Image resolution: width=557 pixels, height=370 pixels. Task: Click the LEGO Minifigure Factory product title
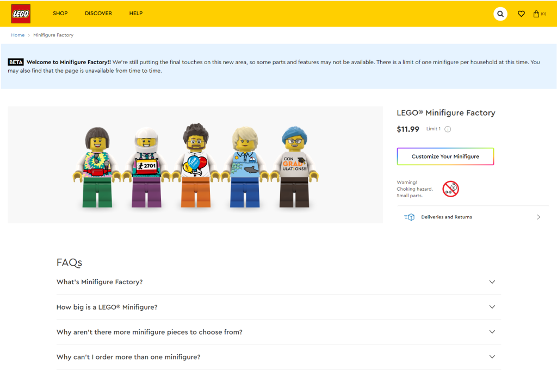[446, 113]
